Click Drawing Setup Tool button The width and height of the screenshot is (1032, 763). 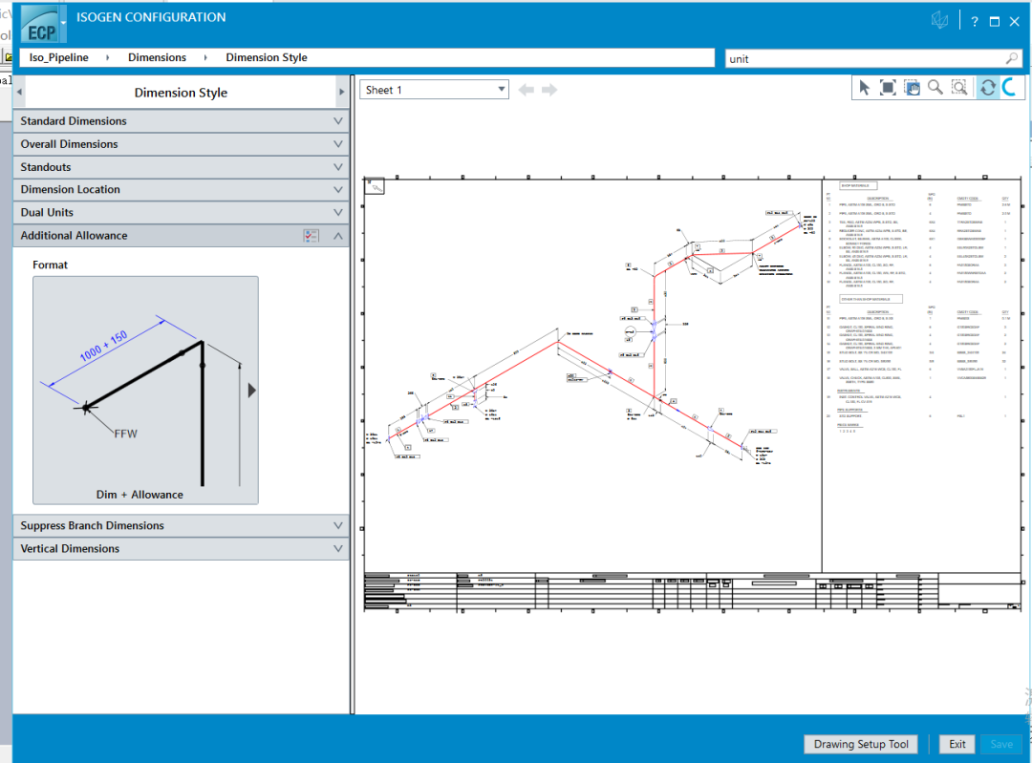[x=861, y=744]
